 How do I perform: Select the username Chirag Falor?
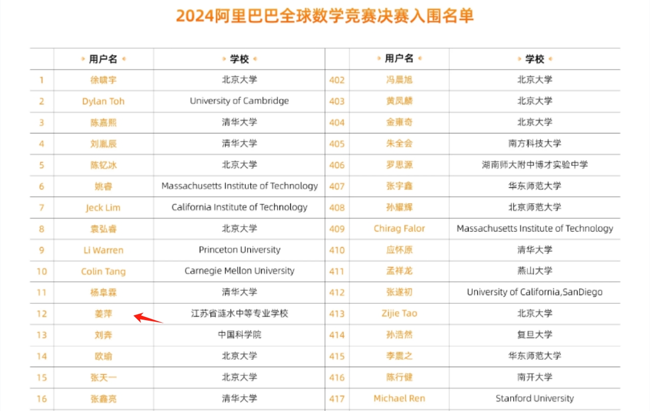(x=399, y=229)
